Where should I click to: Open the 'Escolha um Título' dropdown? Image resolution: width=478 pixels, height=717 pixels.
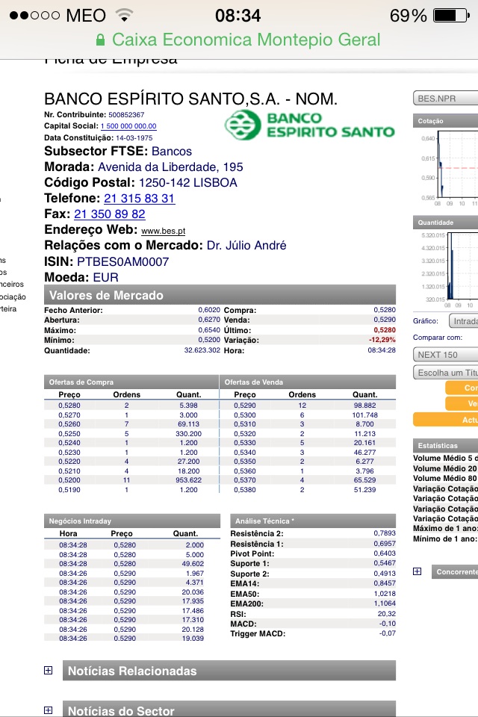pos(445,373)
